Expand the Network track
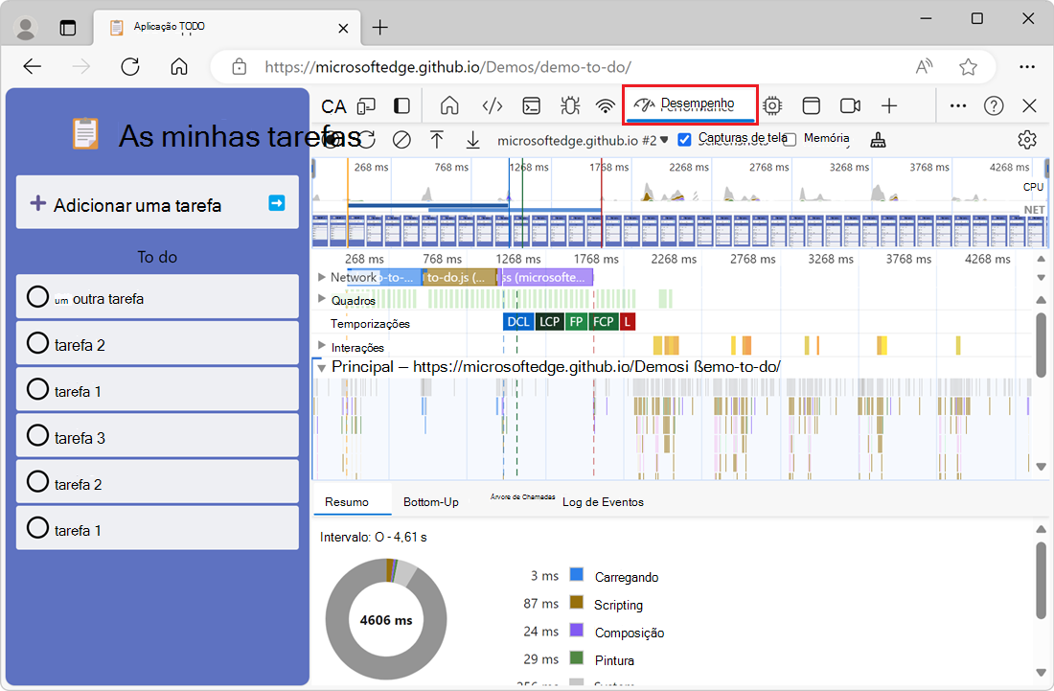Screen dimensions: 1054x691 (322, 277)
